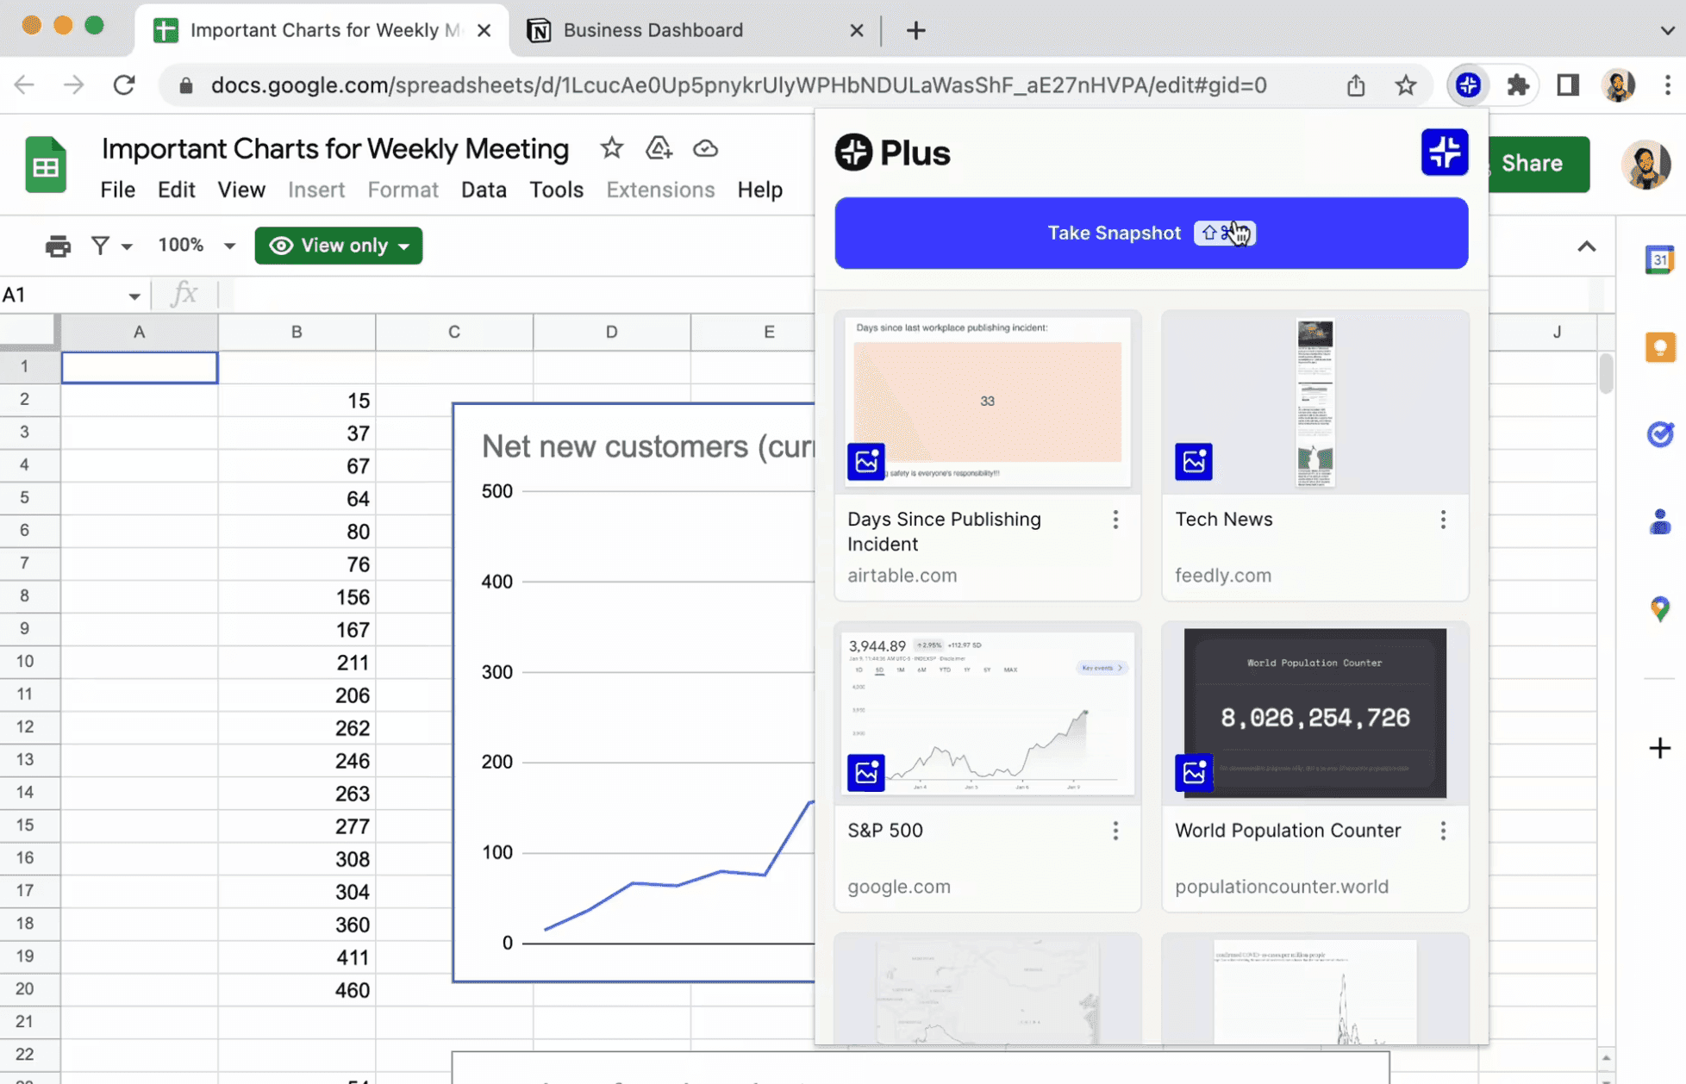
Task: Open the View only mode dropdown
Action: pyautogui.click(x=339, y=246)
